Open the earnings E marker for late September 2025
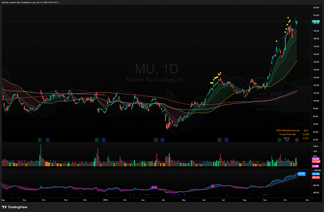The height and width of the screenshot is (212, 324). [x=279, y=140]
